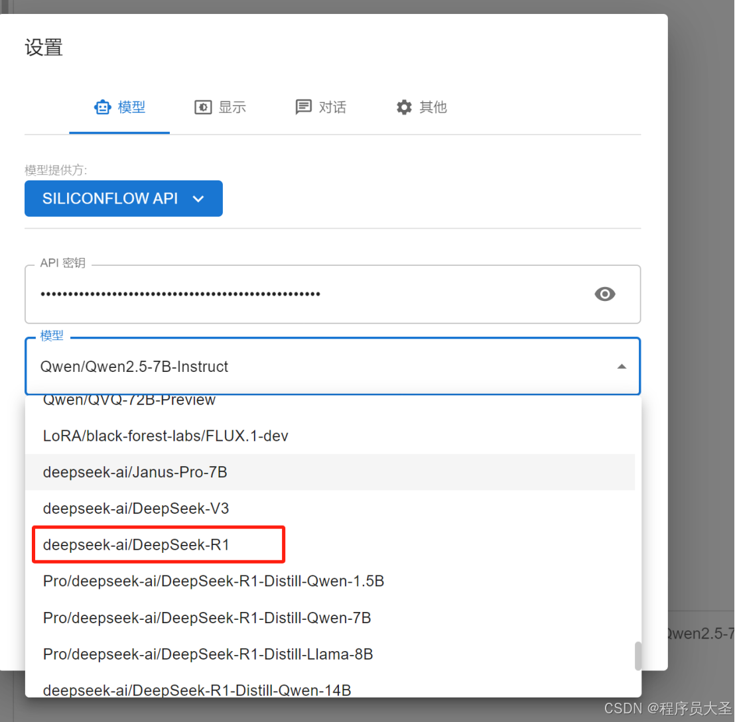Viewport: 735px width, 722px height.
Task: Select LoRA/black-forest-labs/FLUX.1-dev model
Action: click(330, 436)
